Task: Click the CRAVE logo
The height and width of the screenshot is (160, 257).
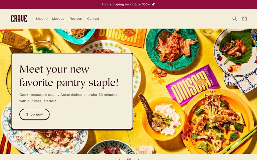Action: 19,18
